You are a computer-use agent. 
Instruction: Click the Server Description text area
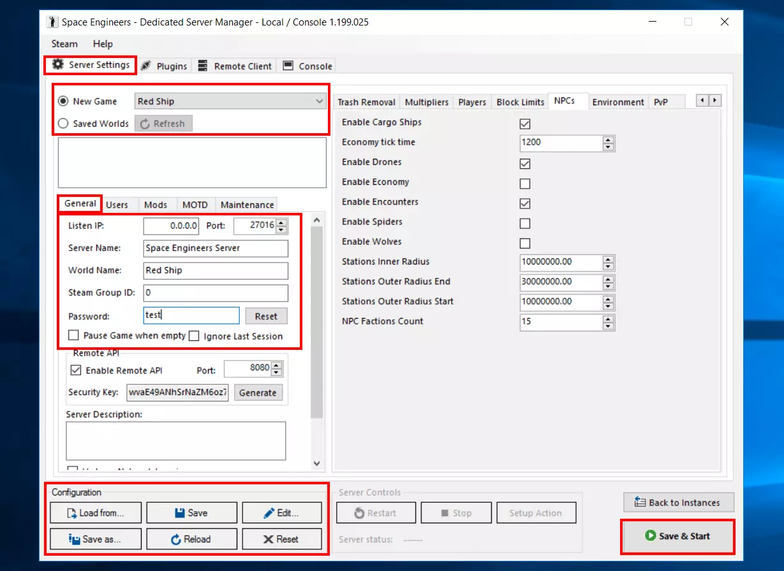click(x=176, y=441)
